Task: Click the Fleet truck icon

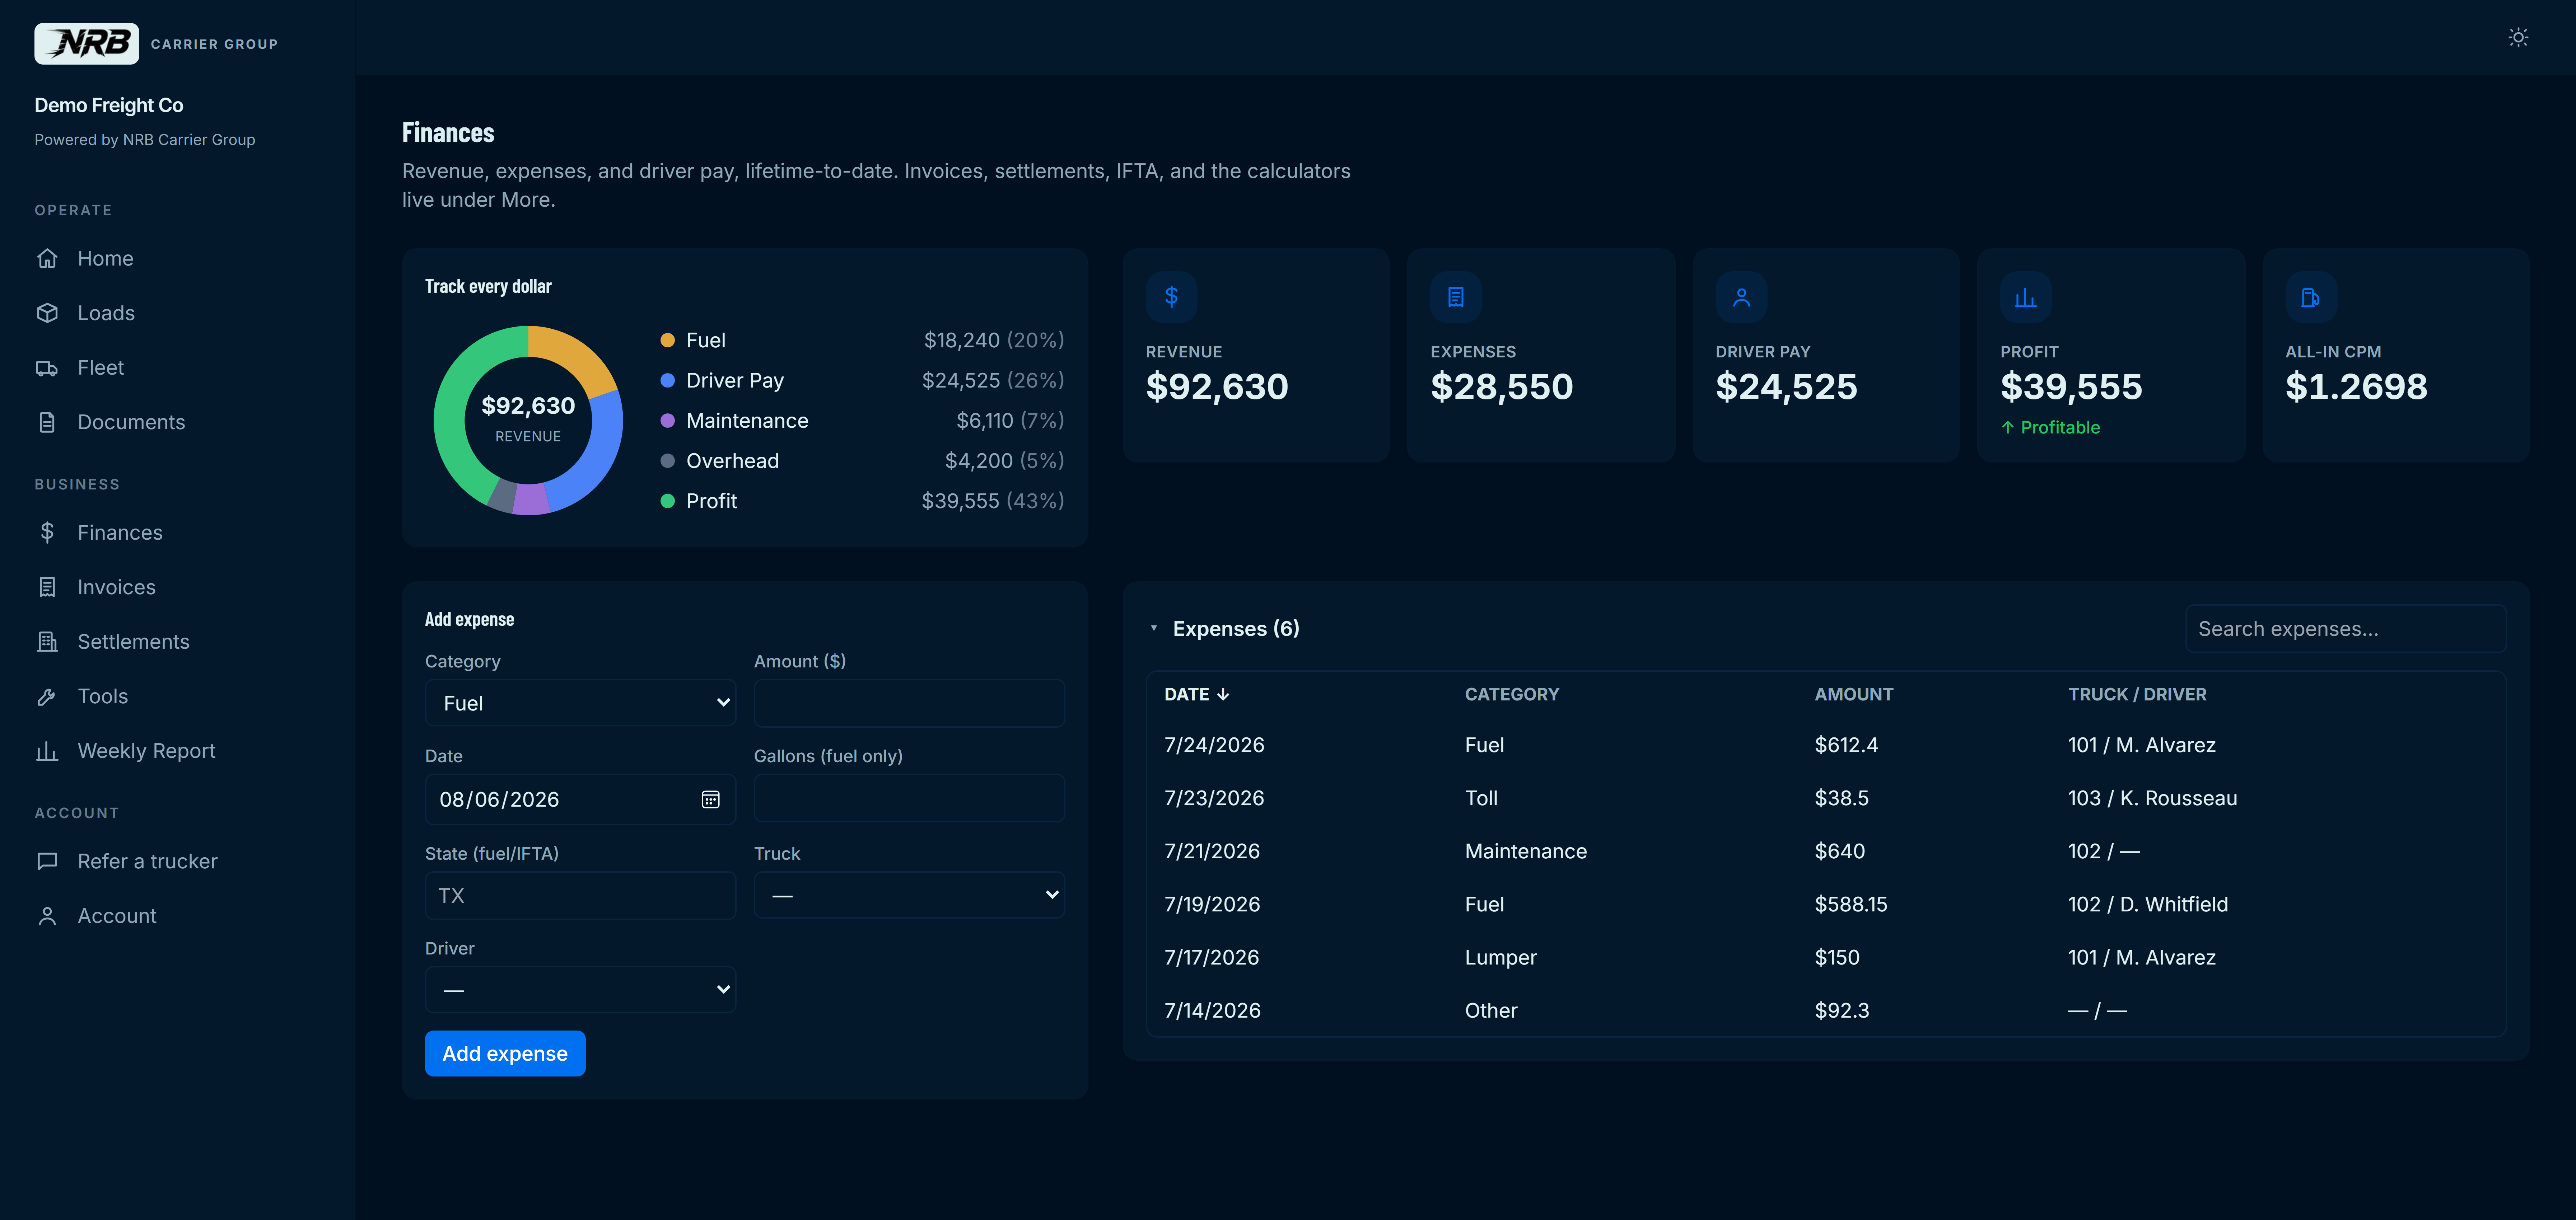Action: point(47,368)
